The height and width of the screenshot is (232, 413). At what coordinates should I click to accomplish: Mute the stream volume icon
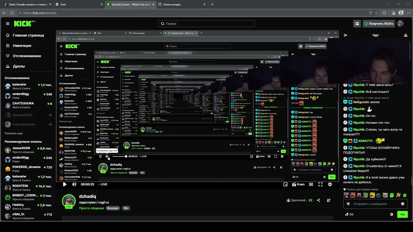[74, 184]
